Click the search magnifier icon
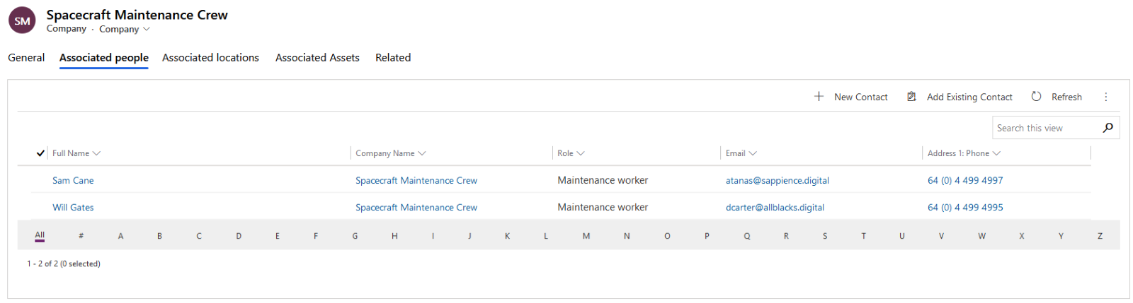Screen dimensions: 1133x303 point(1108,128)
